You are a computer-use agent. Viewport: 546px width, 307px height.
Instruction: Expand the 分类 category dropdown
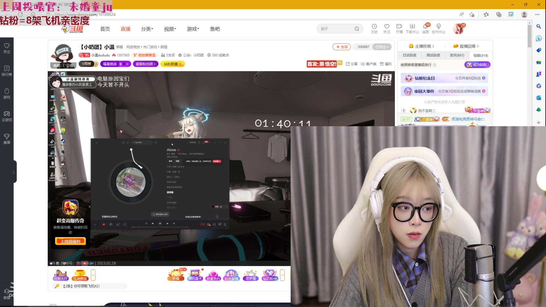coord(147,29)
